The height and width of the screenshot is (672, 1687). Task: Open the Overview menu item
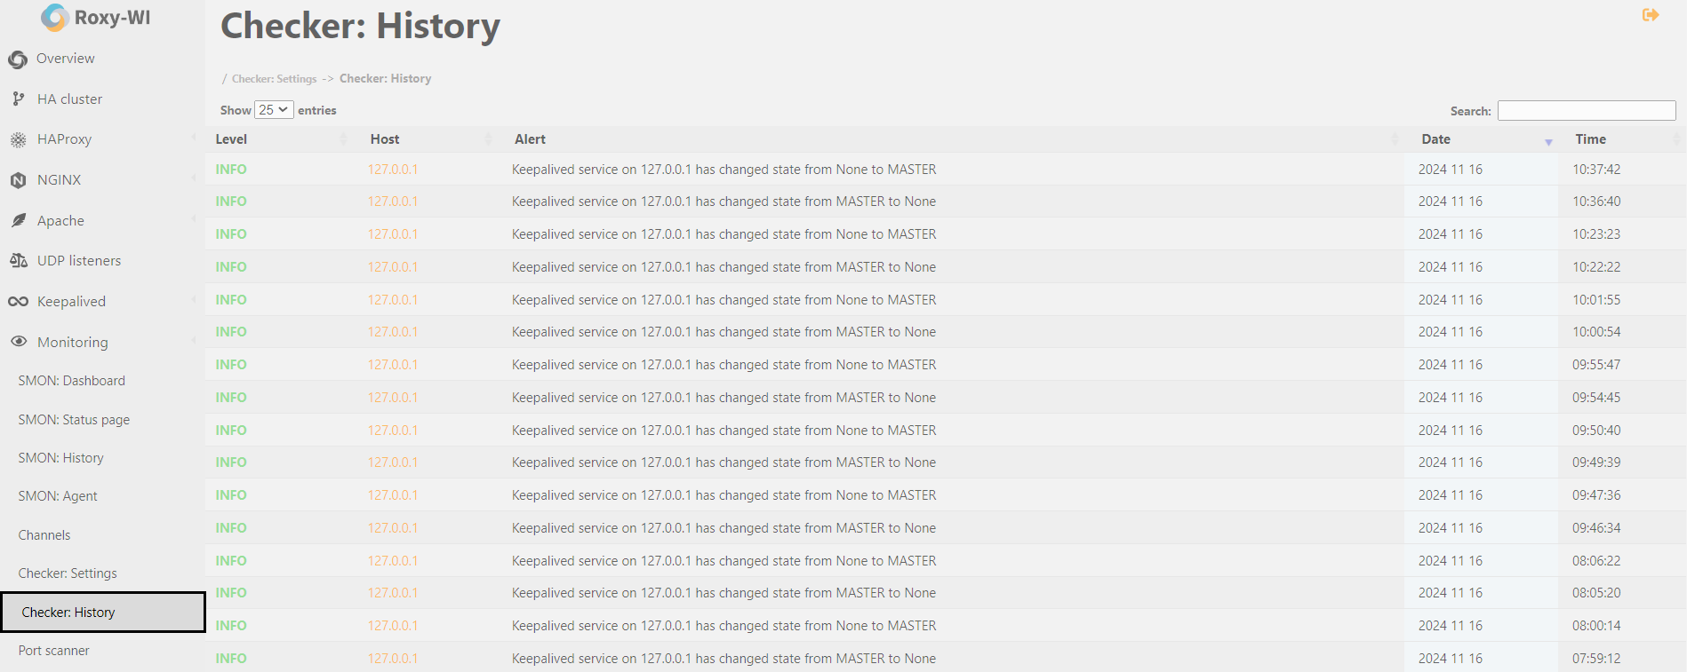click(x=66, y=59)
